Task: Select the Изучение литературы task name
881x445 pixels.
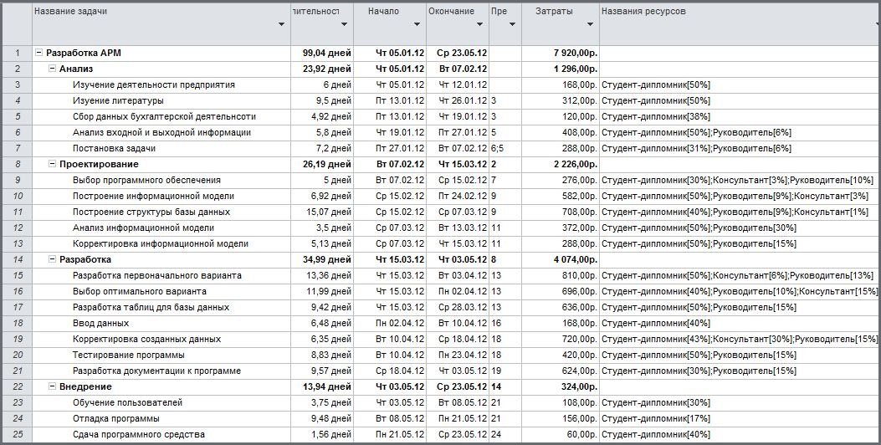Action: click(x=117, y=100)
